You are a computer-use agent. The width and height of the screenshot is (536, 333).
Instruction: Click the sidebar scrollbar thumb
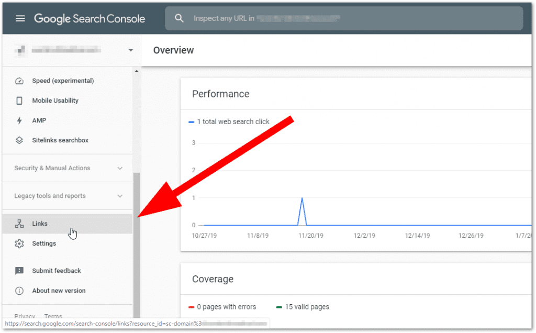coord(137,246)
